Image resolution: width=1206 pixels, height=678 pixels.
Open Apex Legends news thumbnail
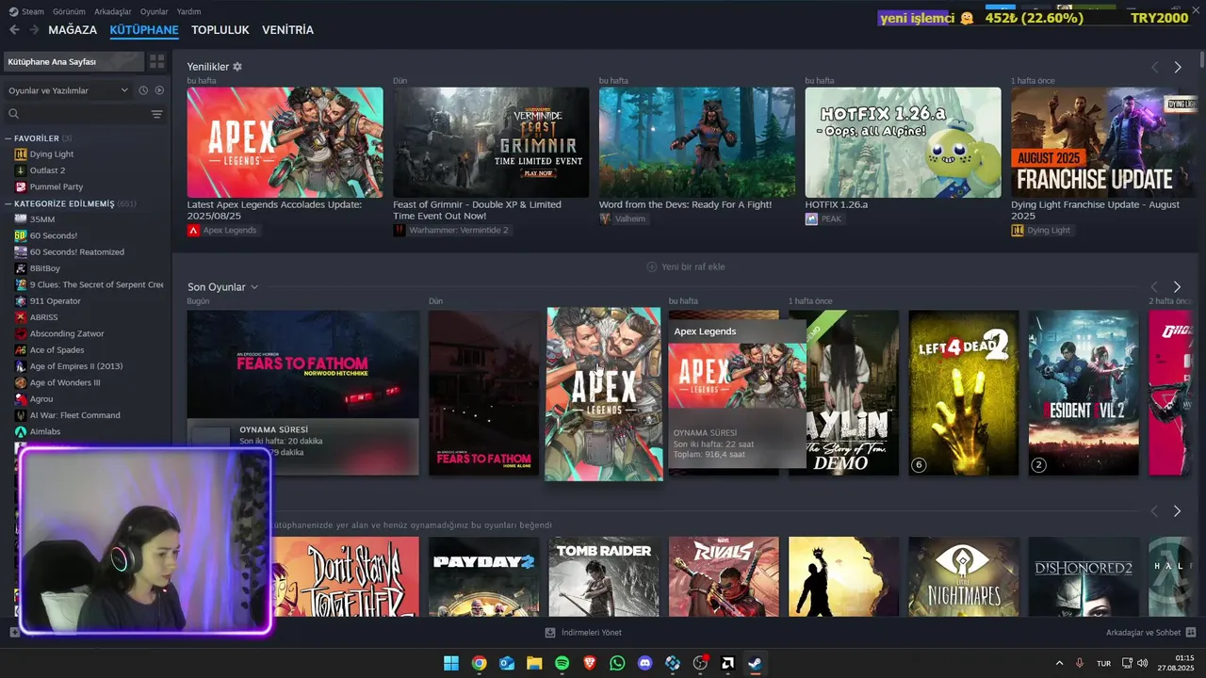click(285, 142)
